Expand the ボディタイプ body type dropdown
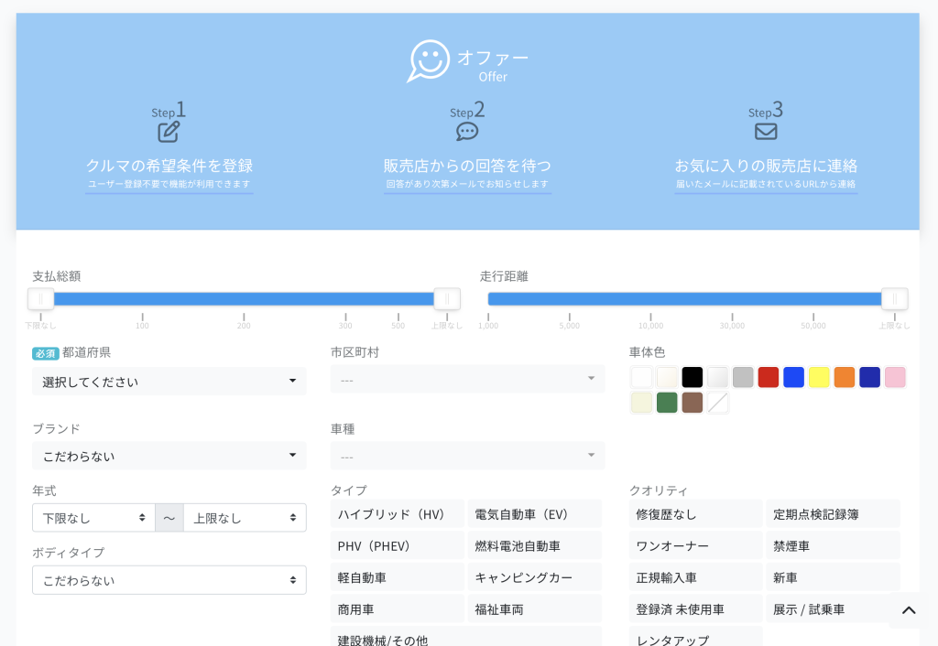Screen dimensions: 938x646 pyautogui.click(x=169, y=580)
